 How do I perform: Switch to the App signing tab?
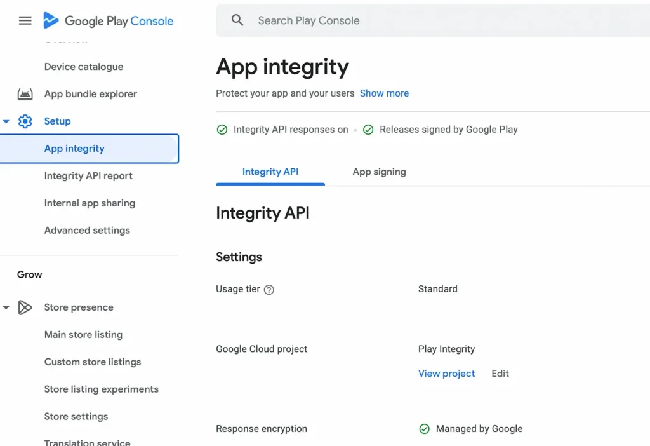tap(380, 172)
